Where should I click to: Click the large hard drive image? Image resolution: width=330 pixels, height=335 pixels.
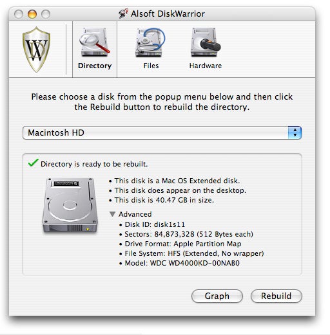click(70, 205)
